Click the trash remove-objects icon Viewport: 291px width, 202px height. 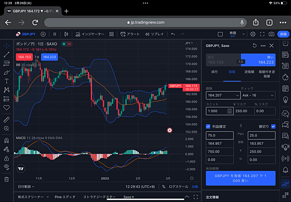(x=6, y=179)
